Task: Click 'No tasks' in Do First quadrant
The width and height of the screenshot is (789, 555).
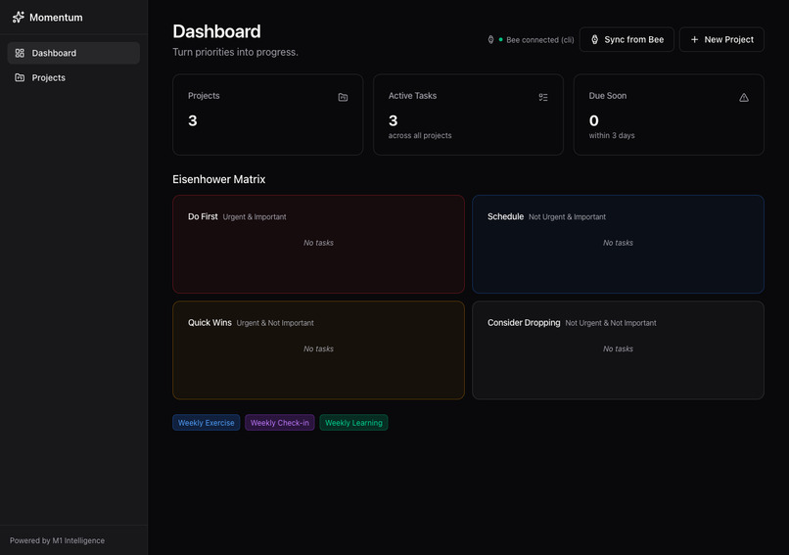Action: click(318, 243)
